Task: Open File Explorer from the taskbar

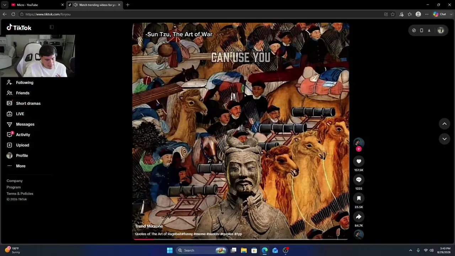Action: point(244,250)
